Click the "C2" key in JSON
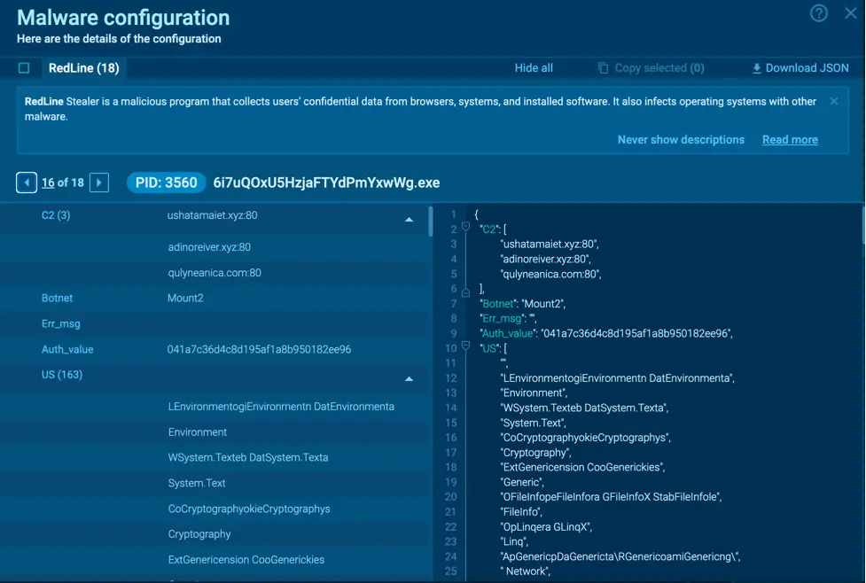This screenshot has width=866, height=583. pyautogui.click(x=490, y=229)
